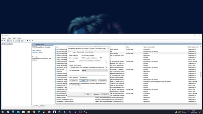The width and height of the screenshot is (203, 114).
Task: Click the weather widget showing 20°C
Action: [x=181, y=112]
